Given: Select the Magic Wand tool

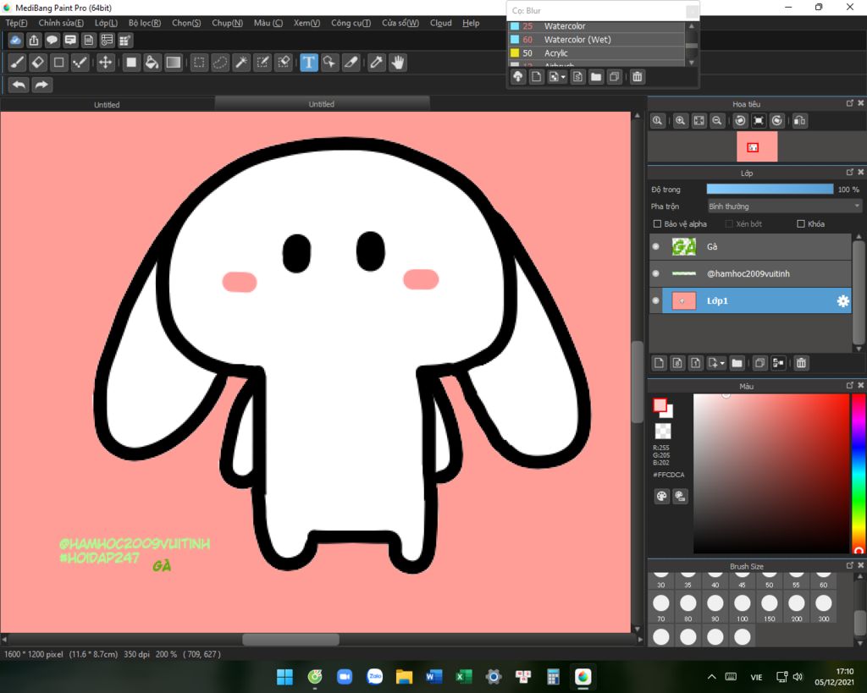Looking at the screenshot, I should click(241, 63).
